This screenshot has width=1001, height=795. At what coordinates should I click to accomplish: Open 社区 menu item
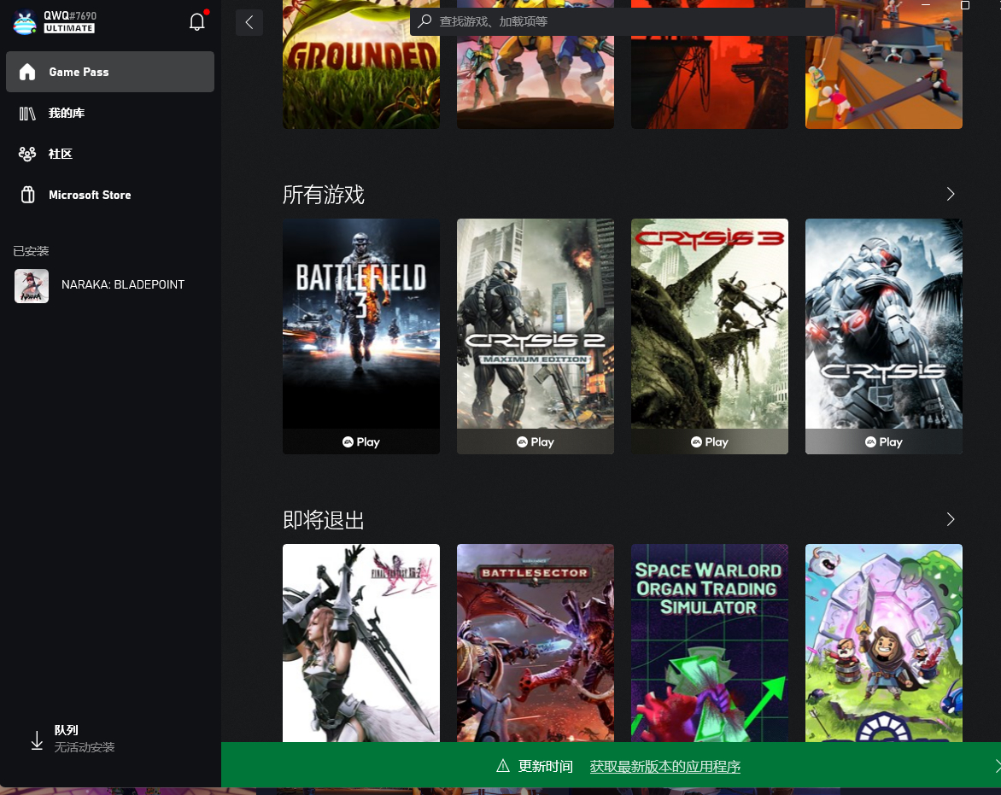[110, 154]
